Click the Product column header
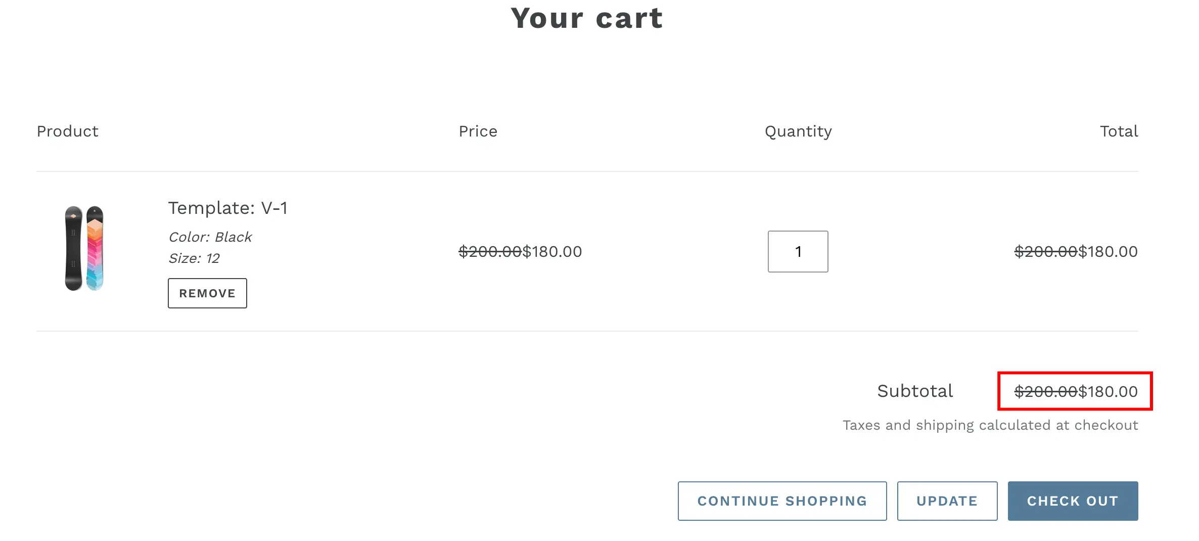Image resolution: width=1199 pixels, height=541 pixels. 68,131
